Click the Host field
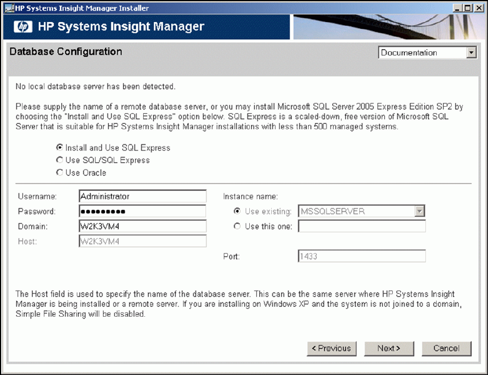The width and height of the screenshot is (488, 375). (x=142, y=241)
